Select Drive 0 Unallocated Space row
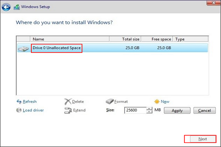This screenshot has height=147, width=221. click(112, 48)
